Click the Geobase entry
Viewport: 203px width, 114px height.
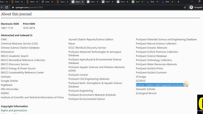tap(6, 77)
